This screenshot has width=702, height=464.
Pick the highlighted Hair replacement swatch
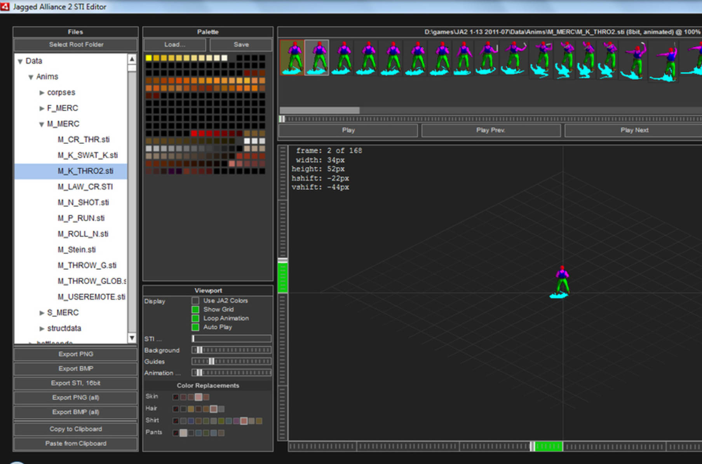point(214,409)
